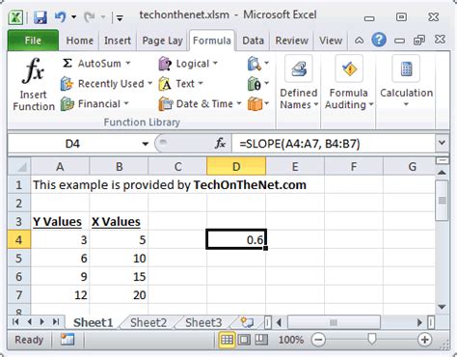Click formula bar with SLOPE formula

(x=334, y=144)
